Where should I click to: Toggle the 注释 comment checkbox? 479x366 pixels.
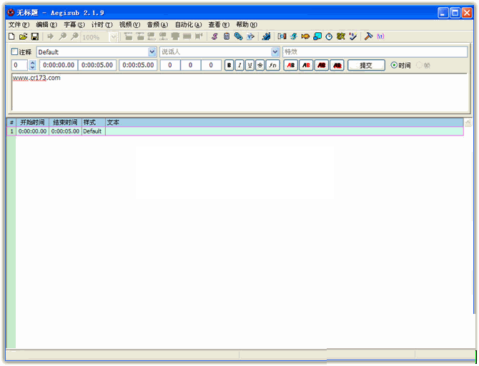click(x=15, y=52)
